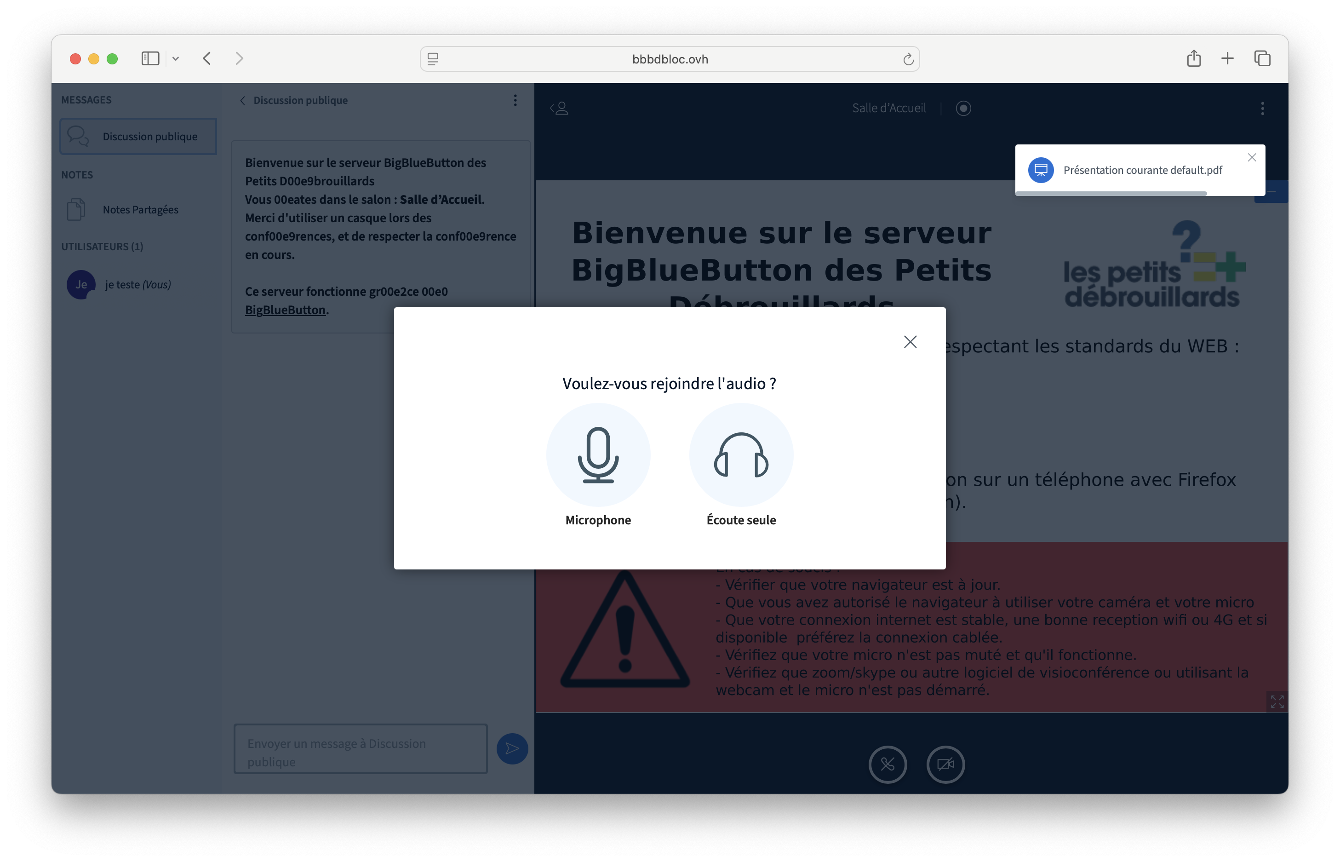The width and height of the screenshot is (1340, 862).
Task: Click the chat message input field
Action: 361,749
